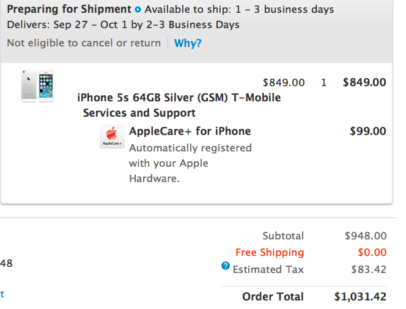Open the silver iPhone 5s product thumbnail
Screen dimensions: 406x309
point(37,86)
